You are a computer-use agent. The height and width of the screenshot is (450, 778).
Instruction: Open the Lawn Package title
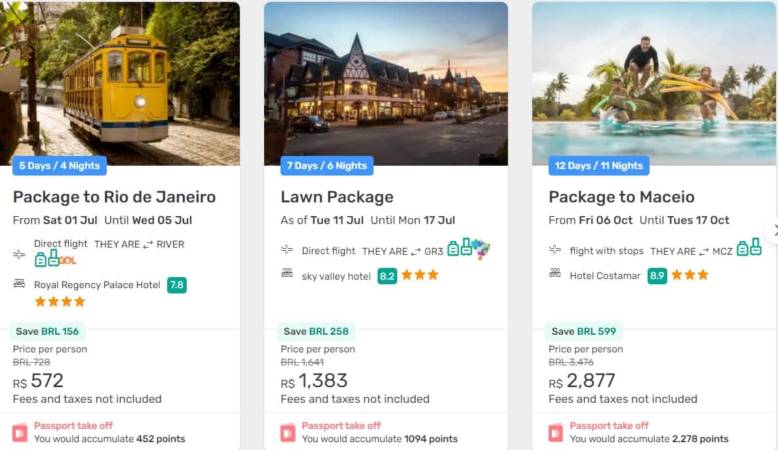click(x=337, y=197)
